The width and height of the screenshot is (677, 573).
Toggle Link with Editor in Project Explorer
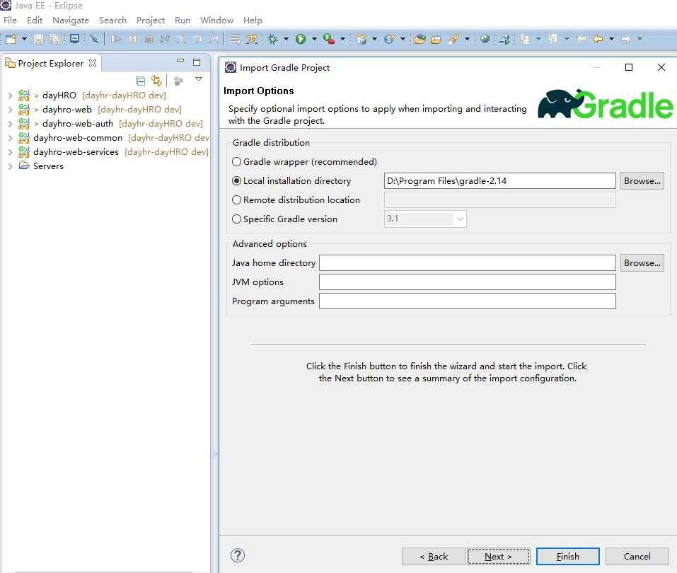[x=156, y=81]
